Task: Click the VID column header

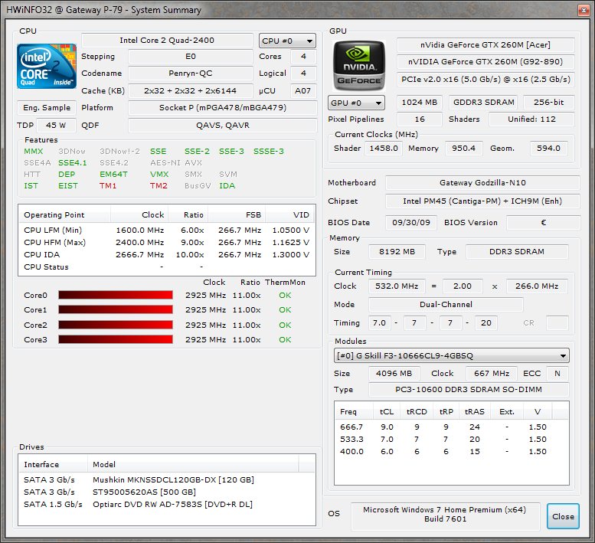Action: [290, 214]
